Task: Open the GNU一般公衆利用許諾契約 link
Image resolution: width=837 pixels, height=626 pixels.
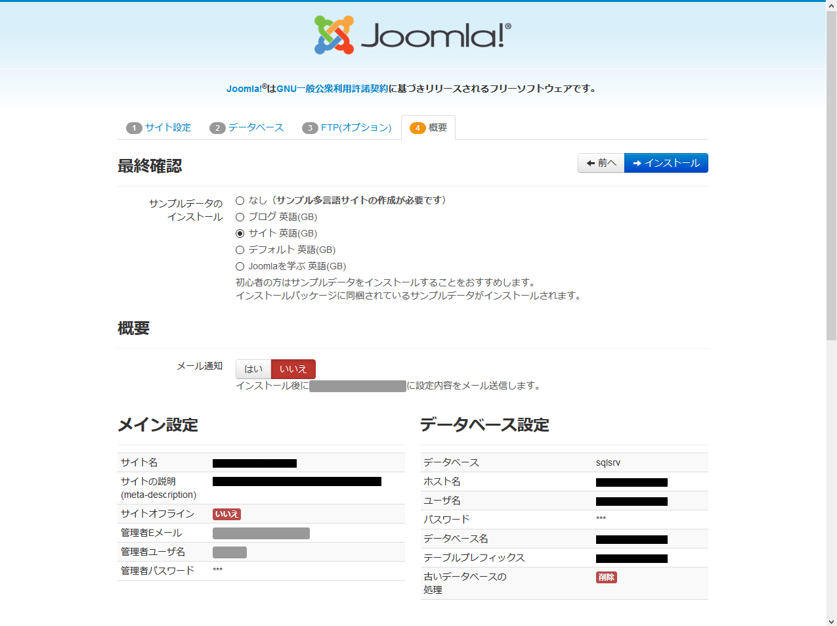Action: click(332, 89)
